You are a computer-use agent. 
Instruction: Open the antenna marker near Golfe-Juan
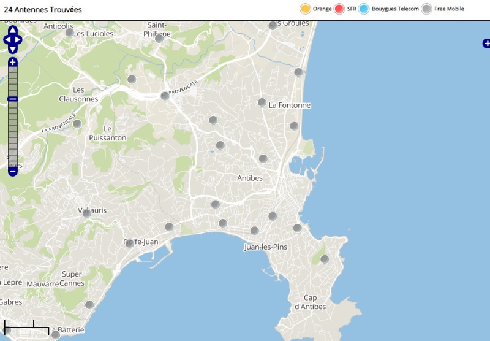(x=130, y=243)
